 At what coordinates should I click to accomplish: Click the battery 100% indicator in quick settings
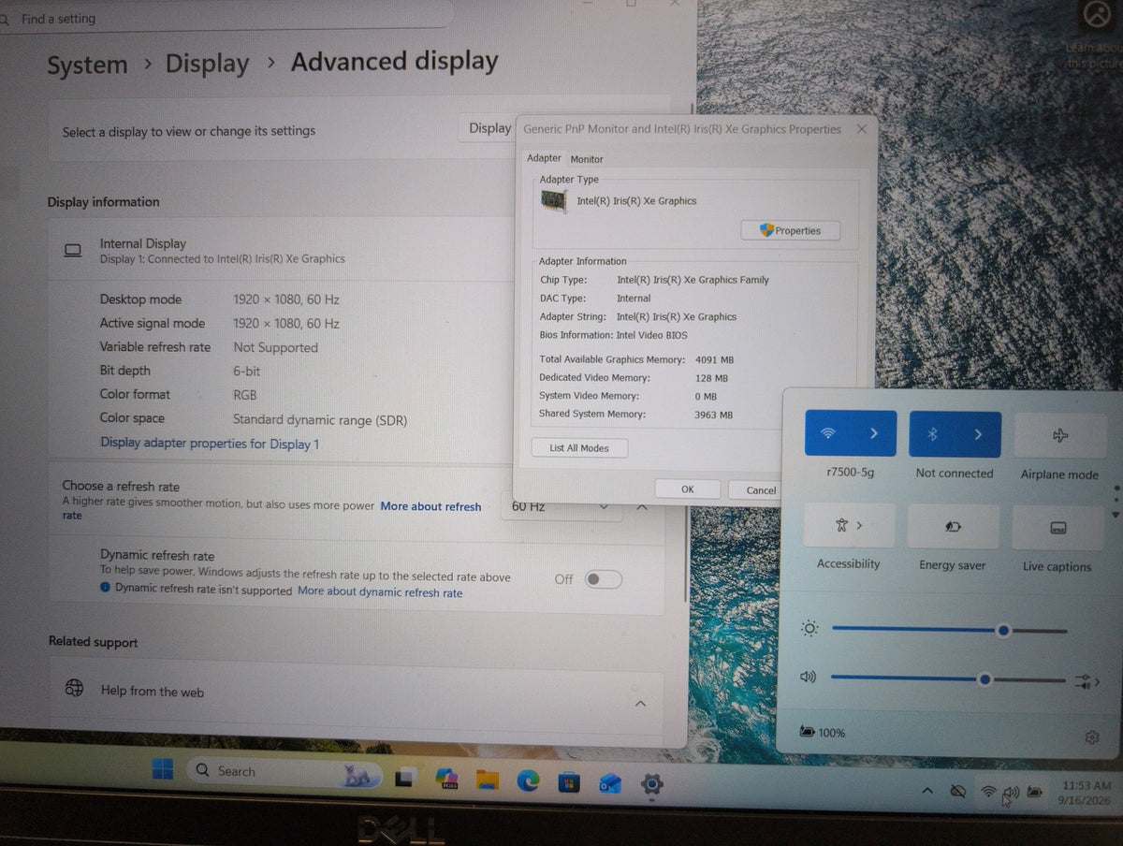pyautogui.click(x=823, y=733)
